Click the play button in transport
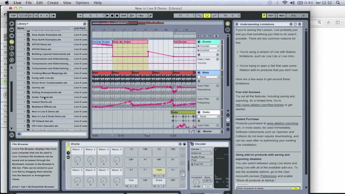 (107, 16)
